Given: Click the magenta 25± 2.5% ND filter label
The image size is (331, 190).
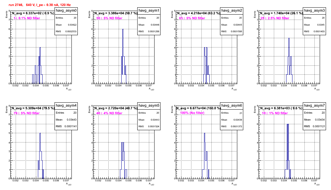Looking at the screenshot, I should click(x=275, y=18).
